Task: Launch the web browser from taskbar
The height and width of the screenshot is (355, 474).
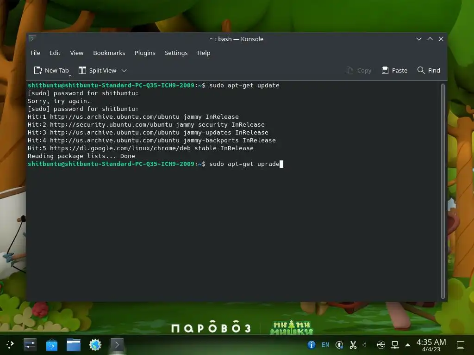Action: tap(95, 345)
